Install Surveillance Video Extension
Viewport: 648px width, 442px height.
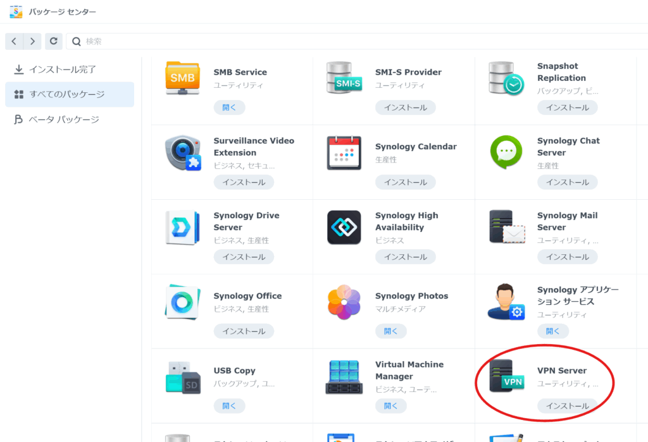[244, 182]
